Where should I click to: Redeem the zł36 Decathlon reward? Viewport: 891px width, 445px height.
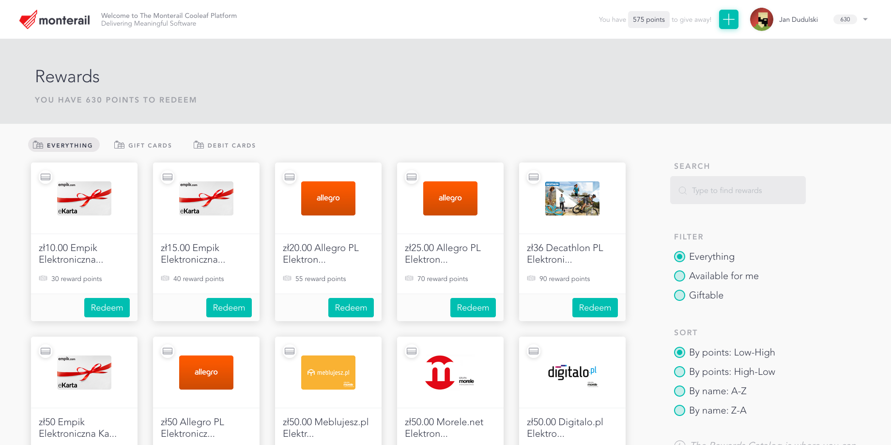(595, 308)
